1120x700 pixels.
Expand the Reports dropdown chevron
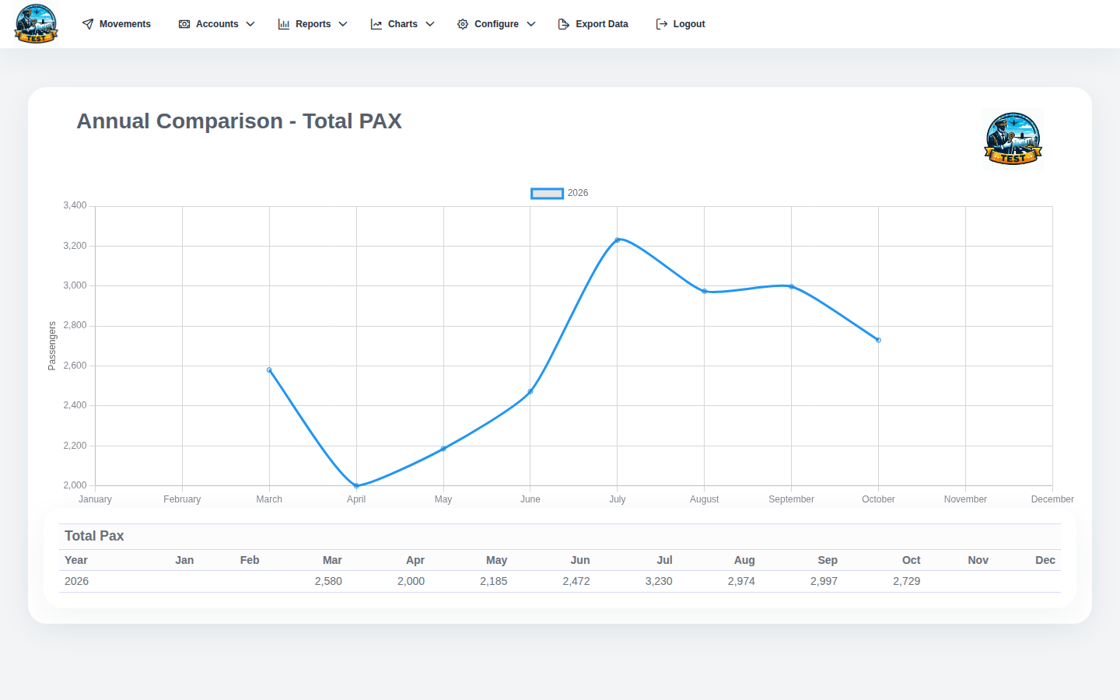pos(343,24)
